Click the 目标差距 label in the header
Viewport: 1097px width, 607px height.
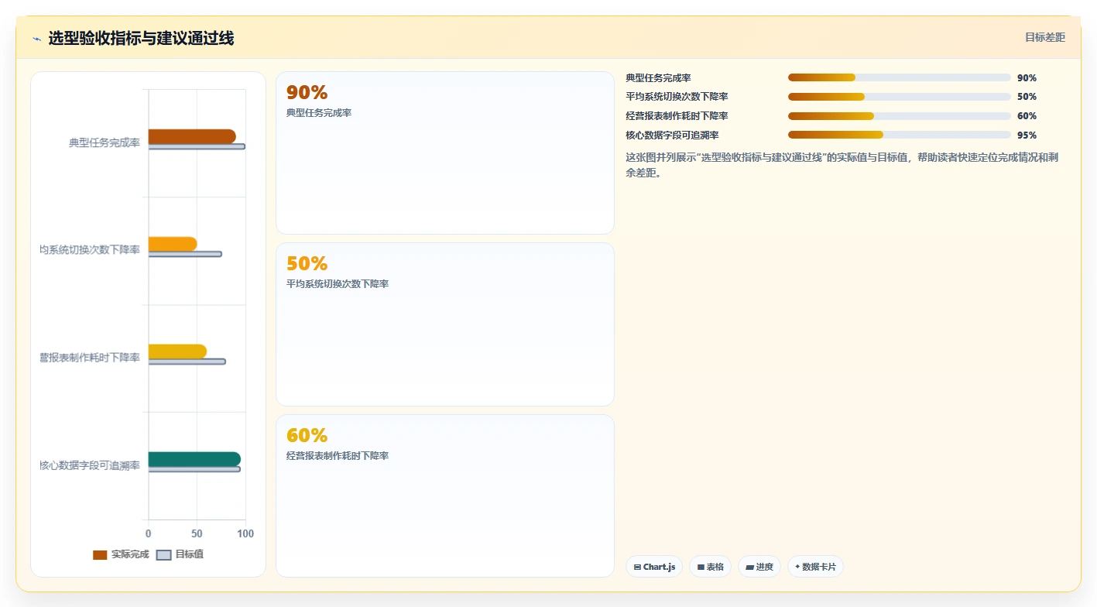pyautogui.click(x=1045, y=37)
